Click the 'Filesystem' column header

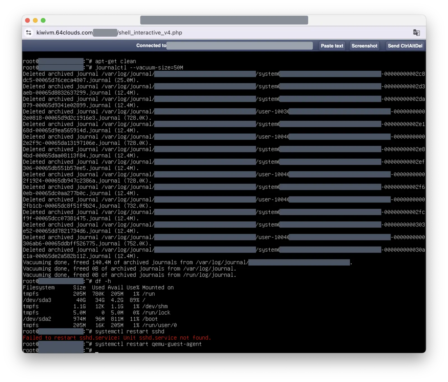(x=39, y=287)
